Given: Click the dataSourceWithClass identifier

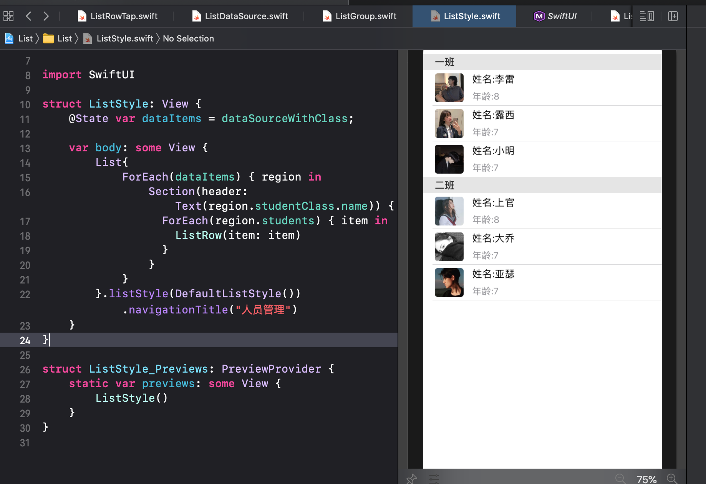Looking at the screenshot, I should tap(285, 118).
